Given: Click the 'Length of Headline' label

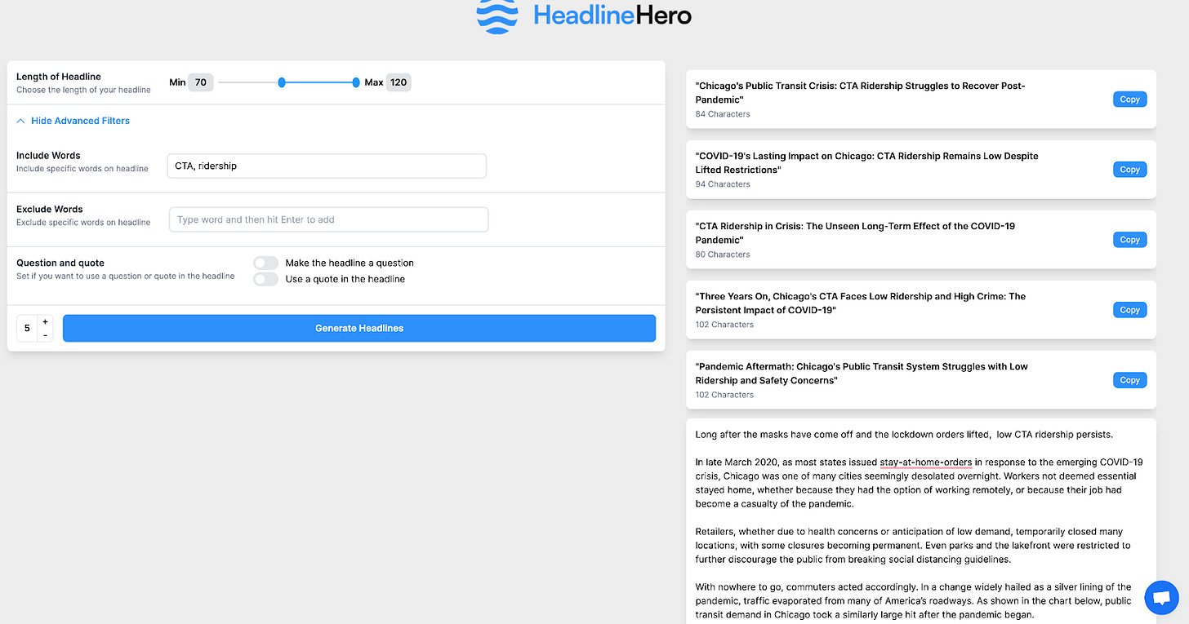Looking at the screenshot, I should point(59,77).
